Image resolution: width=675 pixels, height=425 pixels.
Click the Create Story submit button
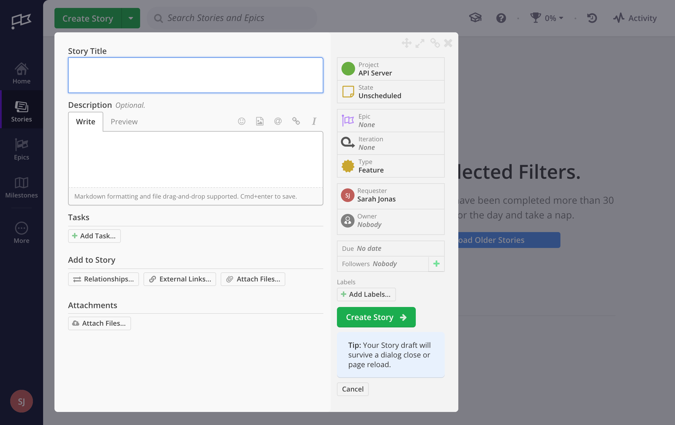(x=376, y=317)
